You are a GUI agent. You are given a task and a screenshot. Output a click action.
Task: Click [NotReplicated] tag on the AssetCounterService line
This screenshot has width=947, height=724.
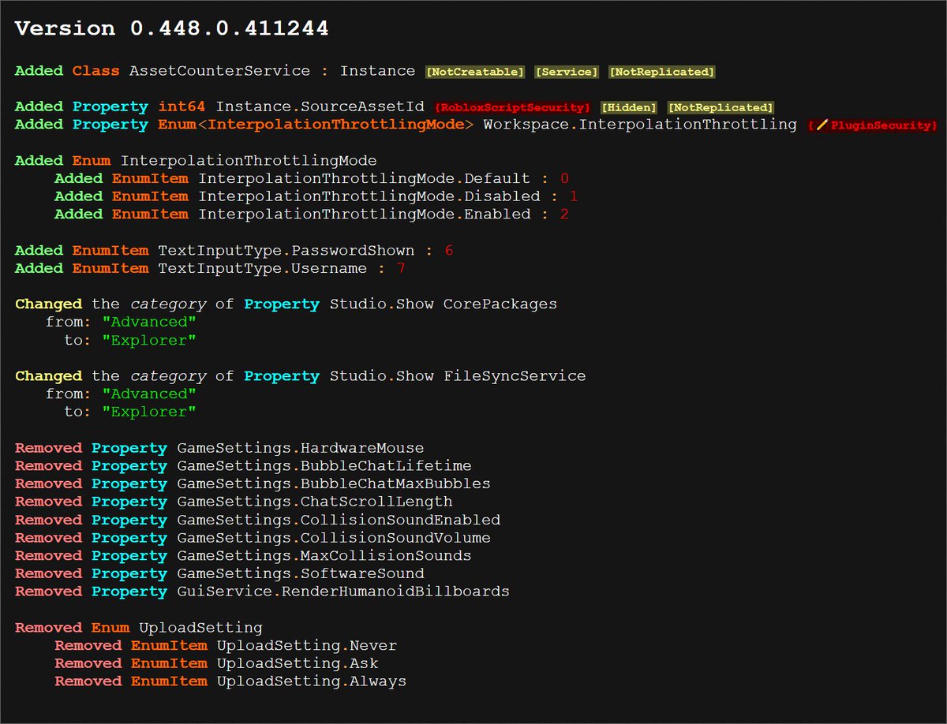[662, 72]
